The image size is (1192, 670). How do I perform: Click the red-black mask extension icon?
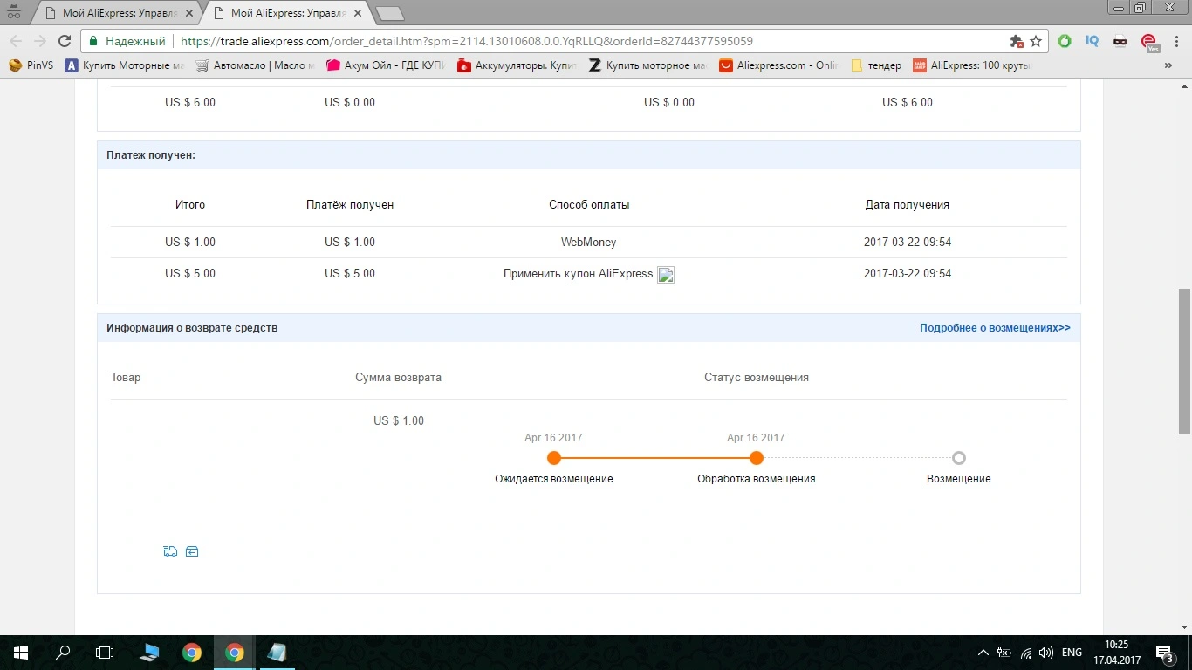tap(1120, 41)
